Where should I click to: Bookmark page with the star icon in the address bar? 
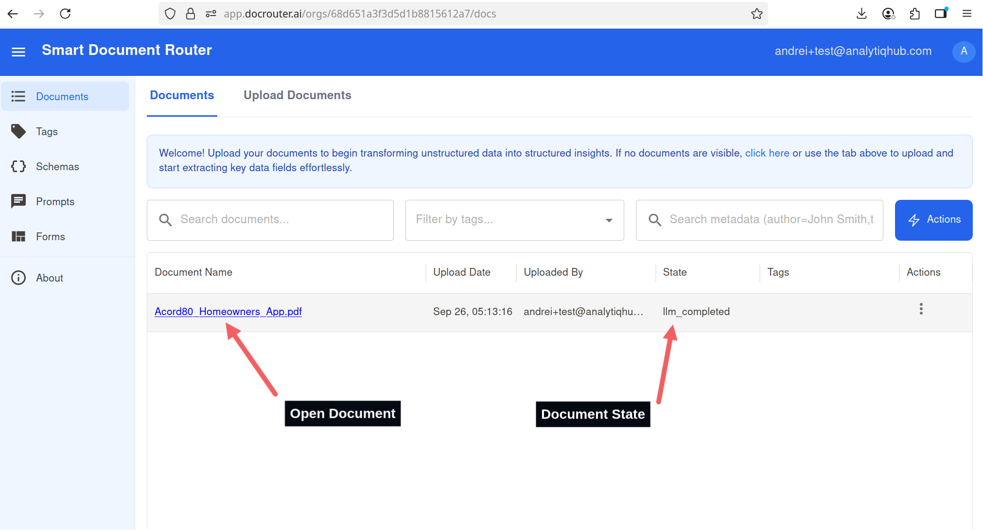pos(756,14)
